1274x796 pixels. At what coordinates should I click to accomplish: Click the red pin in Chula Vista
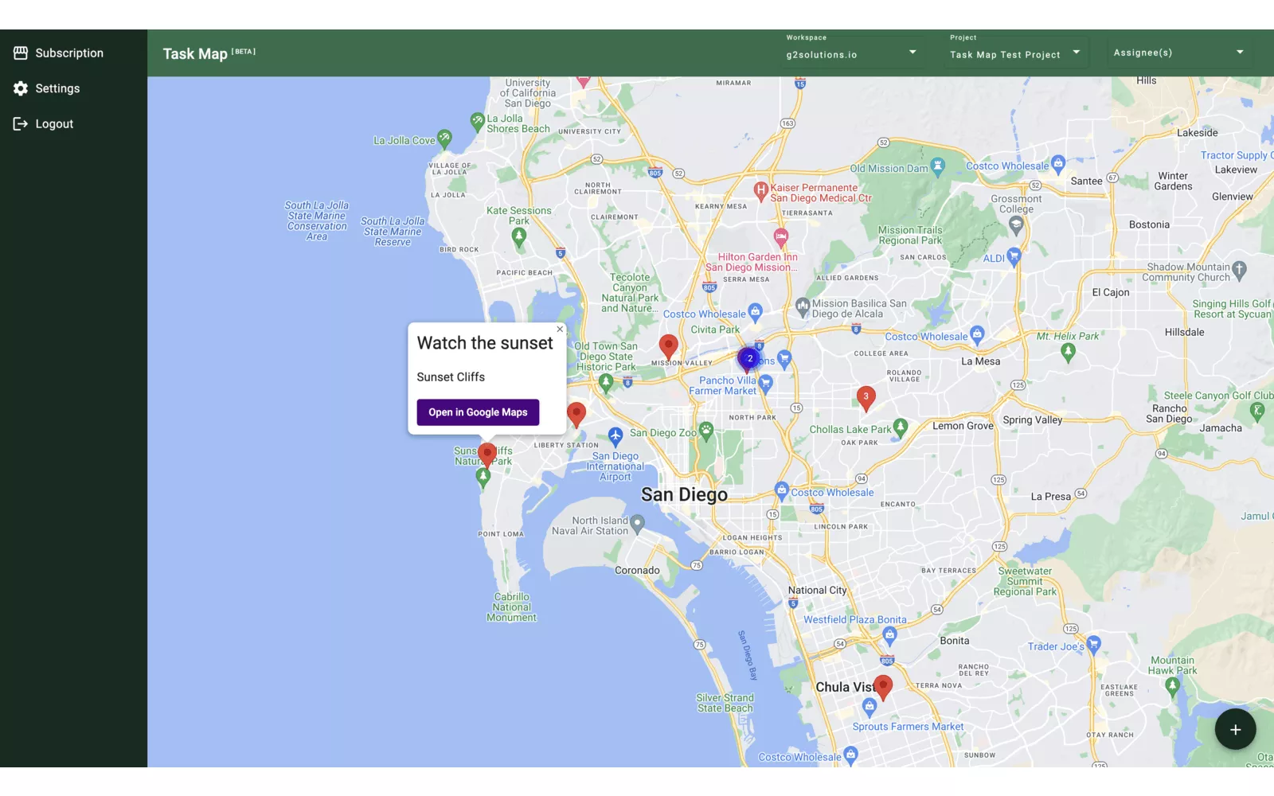pos(883,685)
